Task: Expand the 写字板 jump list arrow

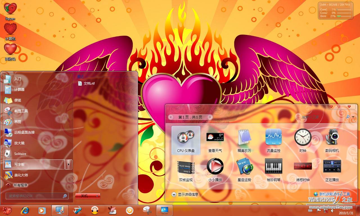Action: tap(69, 164)
